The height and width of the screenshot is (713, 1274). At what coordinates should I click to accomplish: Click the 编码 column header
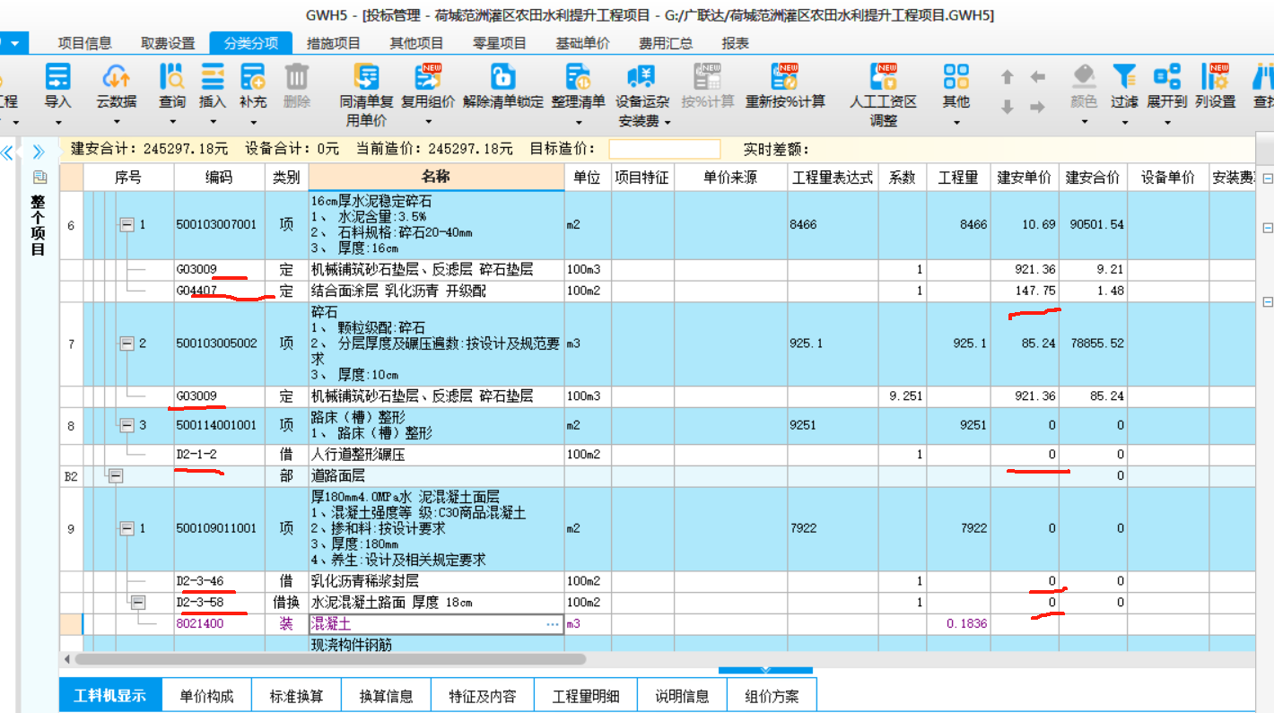pyautogui.click(x=219, y=178)
